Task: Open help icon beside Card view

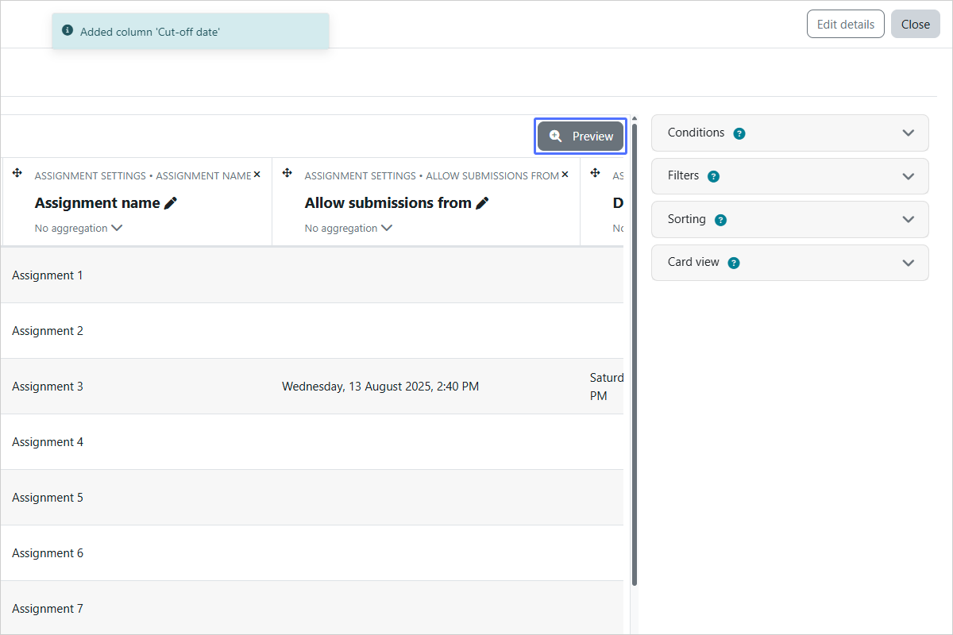Action: 734,263
